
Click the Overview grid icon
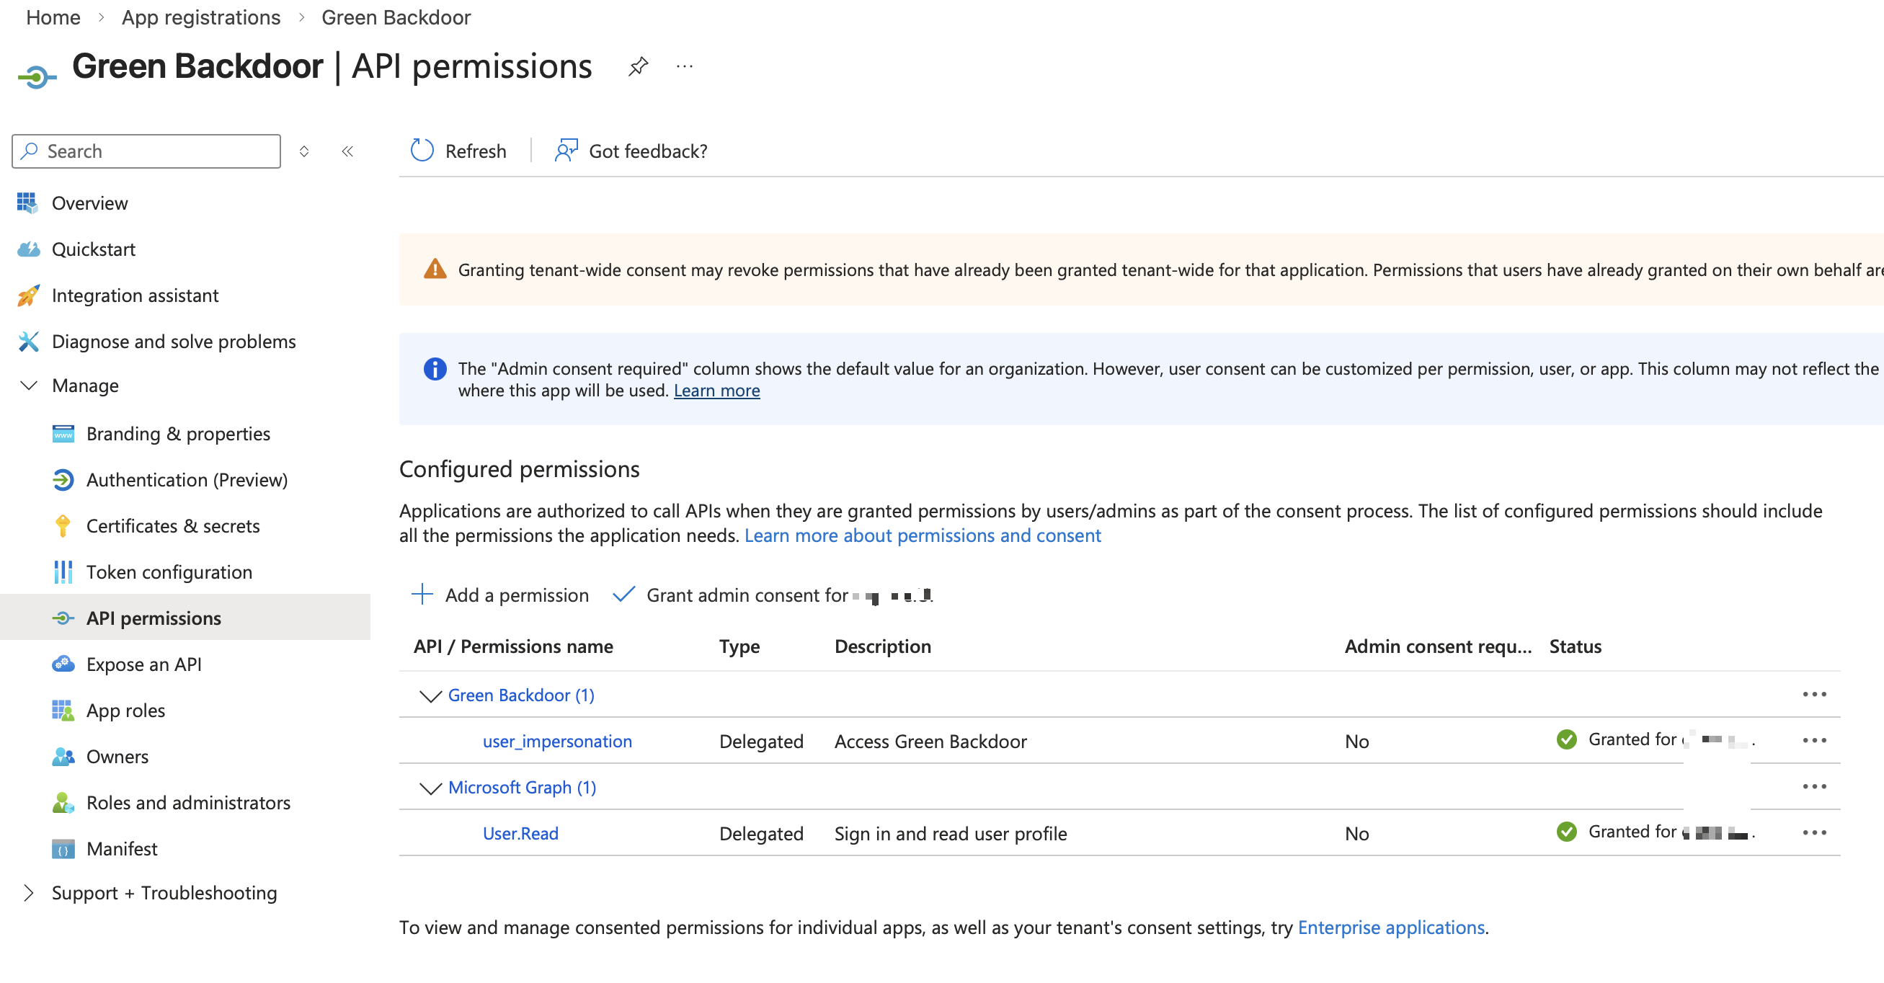click(x=27, y=203)
